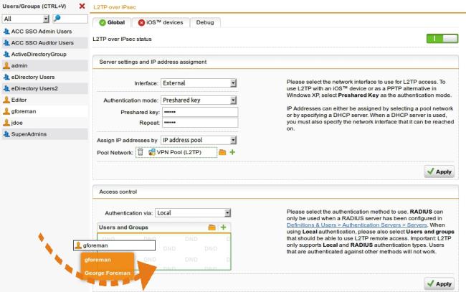Image resolution: width=466 pixels, height=292 pixels.
Task: Open folder icon next to Pool Network
Action: [x=222, y=153]
